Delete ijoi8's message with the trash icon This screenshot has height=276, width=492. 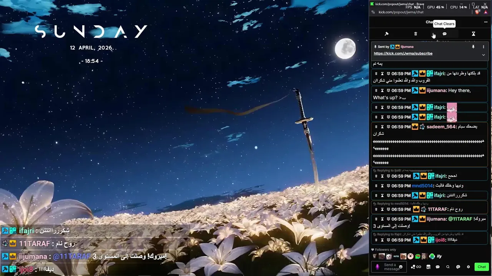coord(376,240)
